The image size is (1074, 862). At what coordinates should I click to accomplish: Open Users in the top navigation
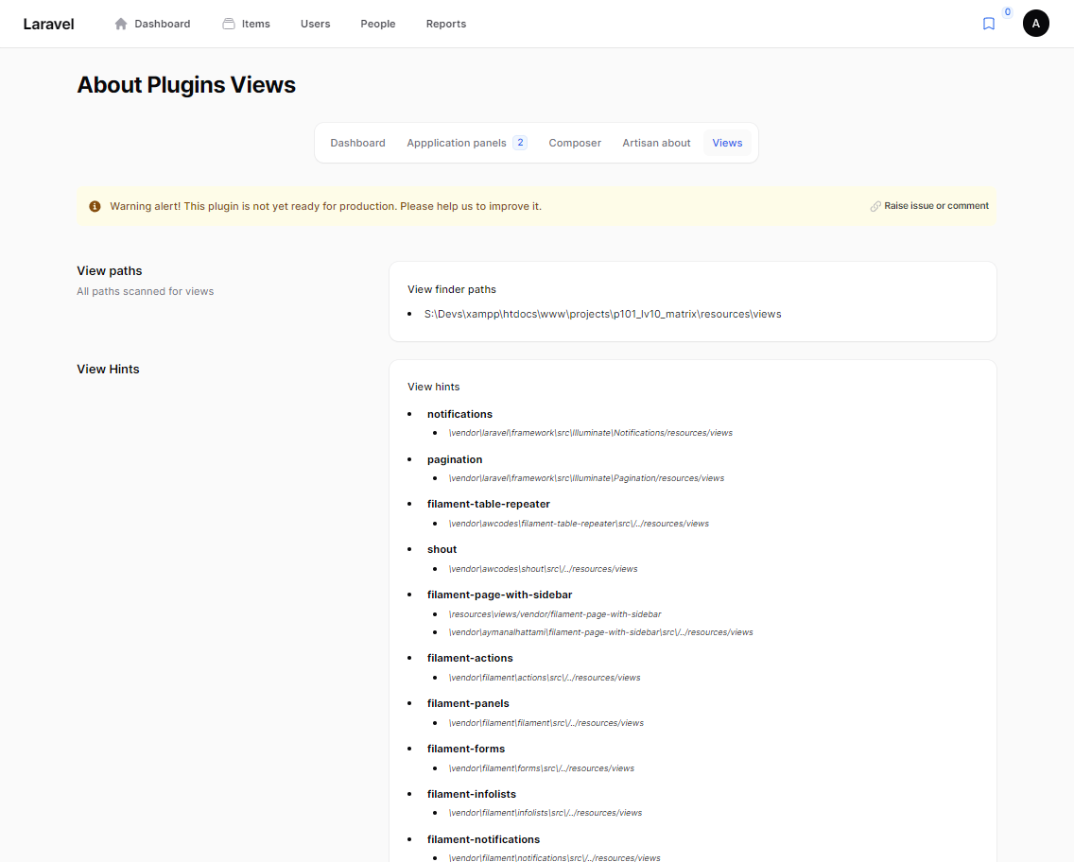tap(315, 24)
